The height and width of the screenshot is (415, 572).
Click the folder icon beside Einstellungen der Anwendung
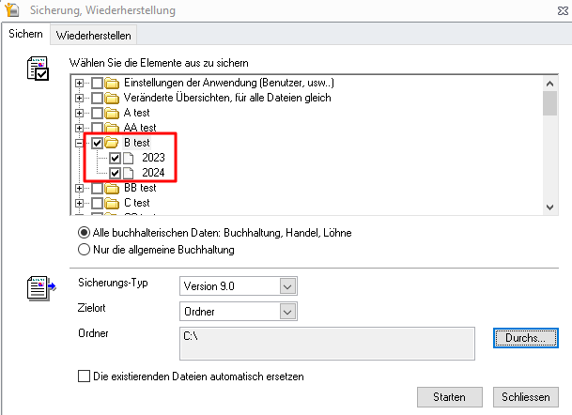click(x=113, y=83)
